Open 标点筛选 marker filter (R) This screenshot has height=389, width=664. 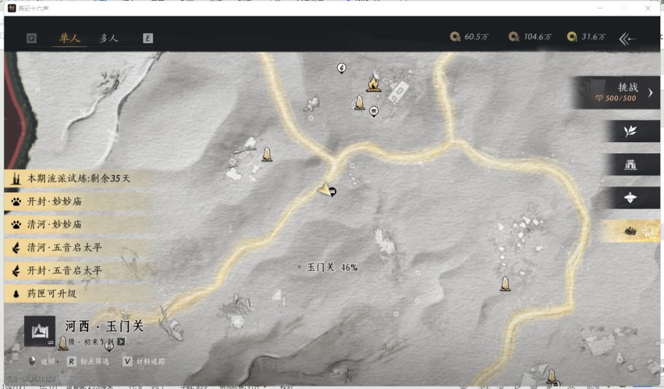tap(89, 361)
